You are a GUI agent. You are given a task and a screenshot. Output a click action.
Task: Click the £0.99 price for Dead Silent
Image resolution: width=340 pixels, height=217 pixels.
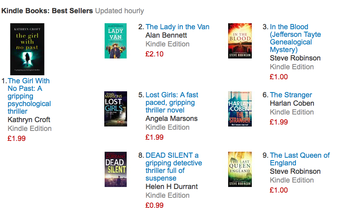pos(154,205)
